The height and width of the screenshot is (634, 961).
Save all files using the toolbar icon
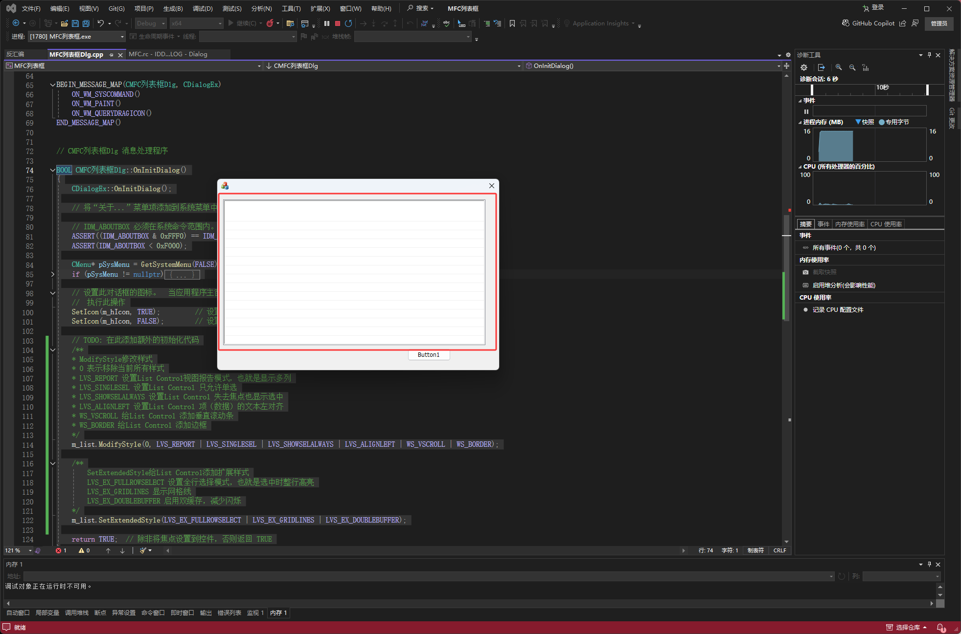point(86,23)
